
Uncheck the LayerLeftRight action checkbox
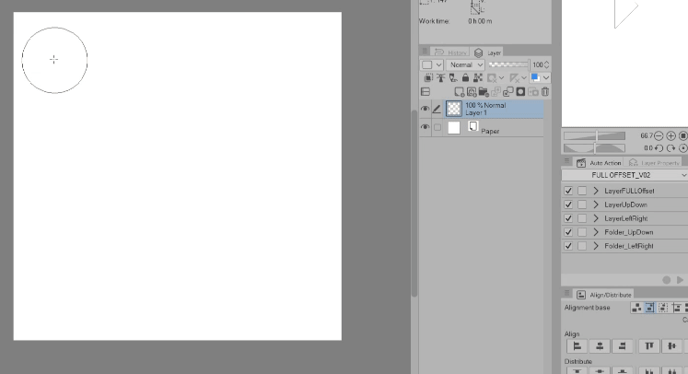[568, 218]
